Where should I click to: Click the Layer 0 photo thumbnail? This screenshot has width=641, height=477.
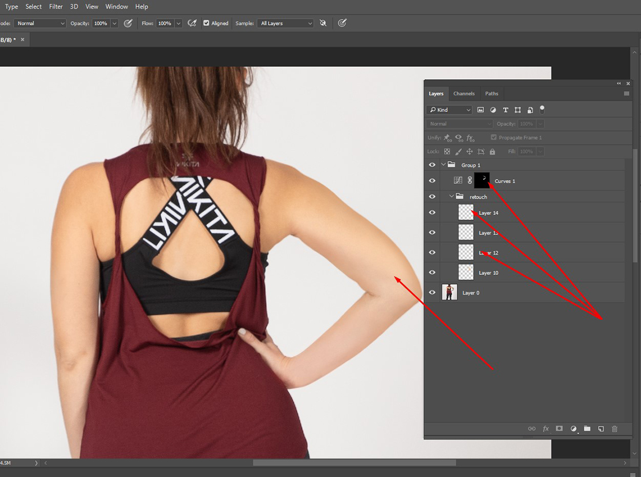click(450, 293)
